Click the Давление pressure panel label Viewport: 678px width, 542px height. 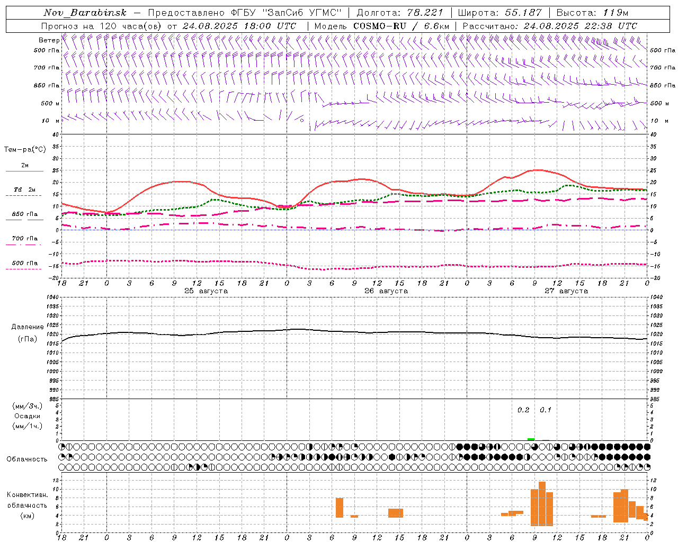(x=28, y=327)
